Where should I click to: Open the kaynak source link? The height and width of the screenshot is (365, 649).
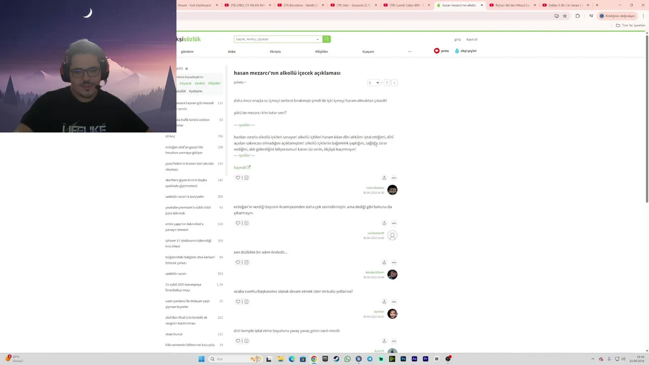(242, 167)
